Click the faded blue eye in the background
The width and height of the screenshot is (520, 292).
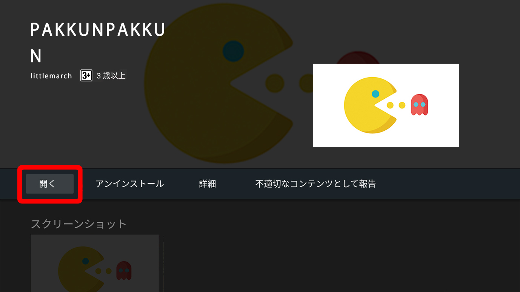[233, 51]
